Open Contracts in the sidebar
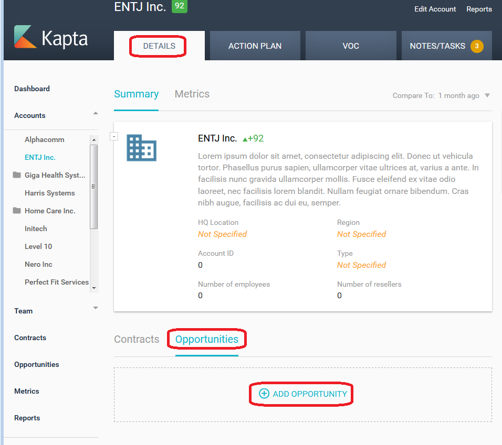This screenshot has height=445, width=502. click(x=30, y=338)
